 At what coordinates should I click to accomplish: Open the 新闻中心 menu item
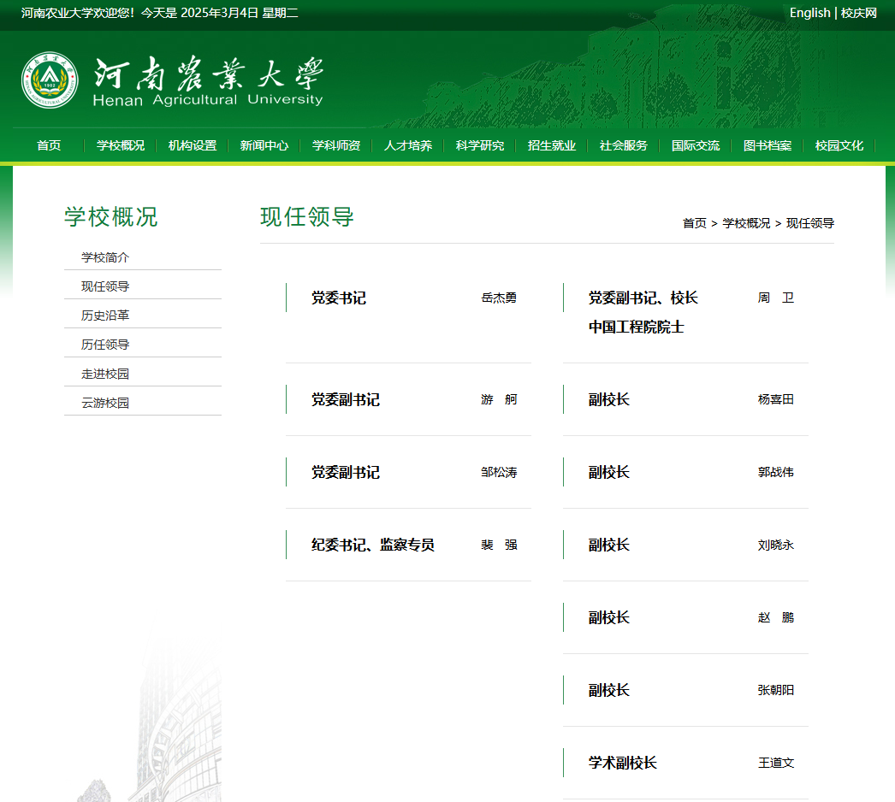[264, 145]
